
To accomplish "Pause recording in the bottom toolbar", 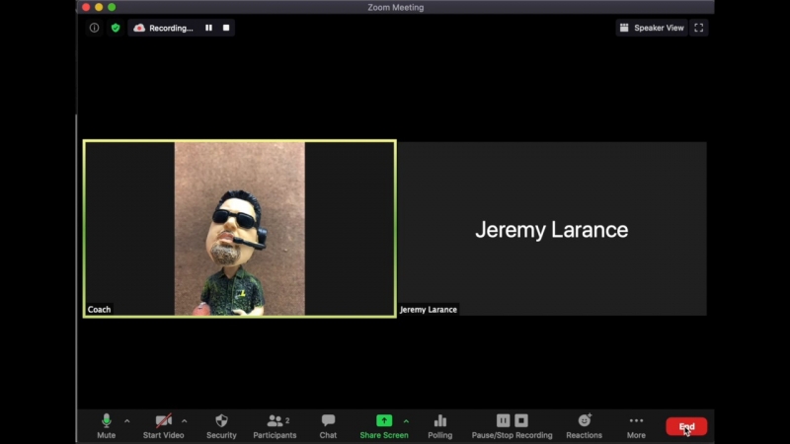I will tap(503, 420).
